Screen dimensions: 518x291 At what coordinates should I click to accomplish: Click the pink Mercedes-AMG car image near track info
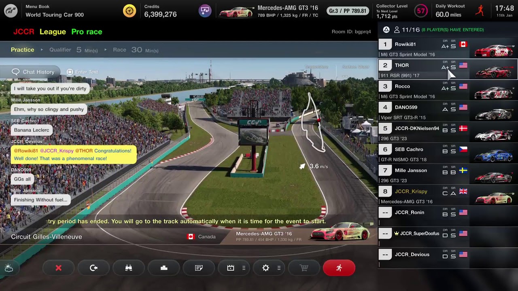(x=340, y=232)
